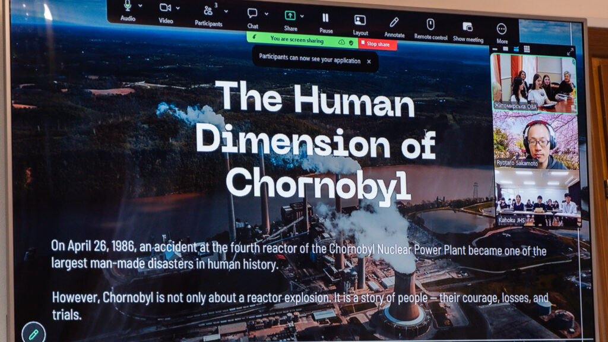Viewport: 608px width, 342px height.
Task: Select Ryotaro Sakamoto's video thumbnail
Action: tap(536, 141)
